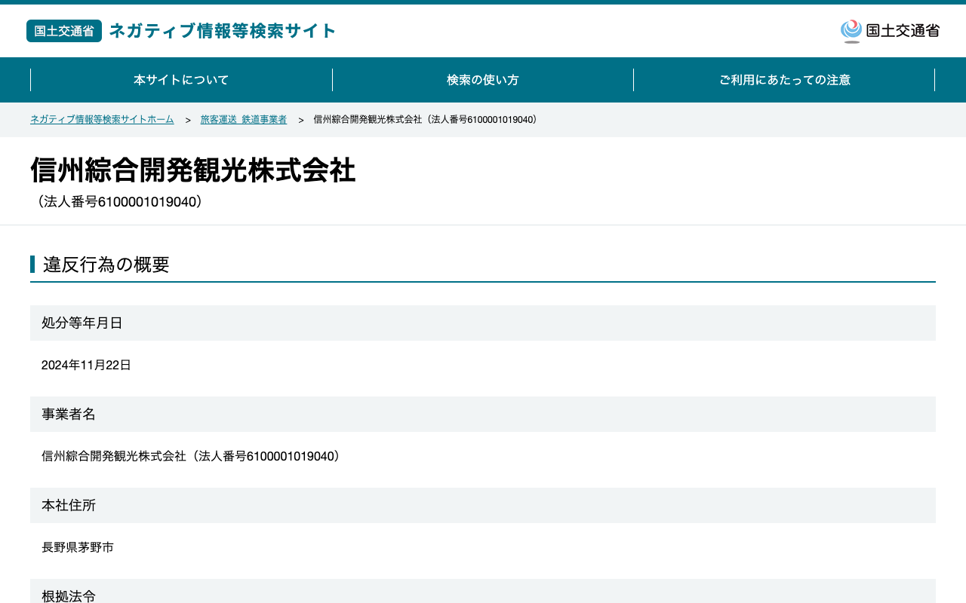Screen dimensions: 966x603
Task: Click the current-page company name in the breadcrumb
Action: [x=427, y=120]
